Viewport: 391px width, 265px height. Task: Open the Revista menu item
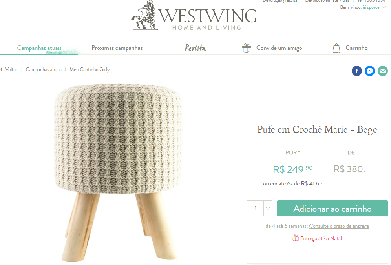195,48
